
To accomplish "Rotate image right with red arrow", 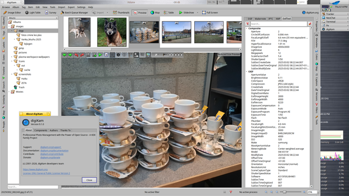I will point(82,55).
